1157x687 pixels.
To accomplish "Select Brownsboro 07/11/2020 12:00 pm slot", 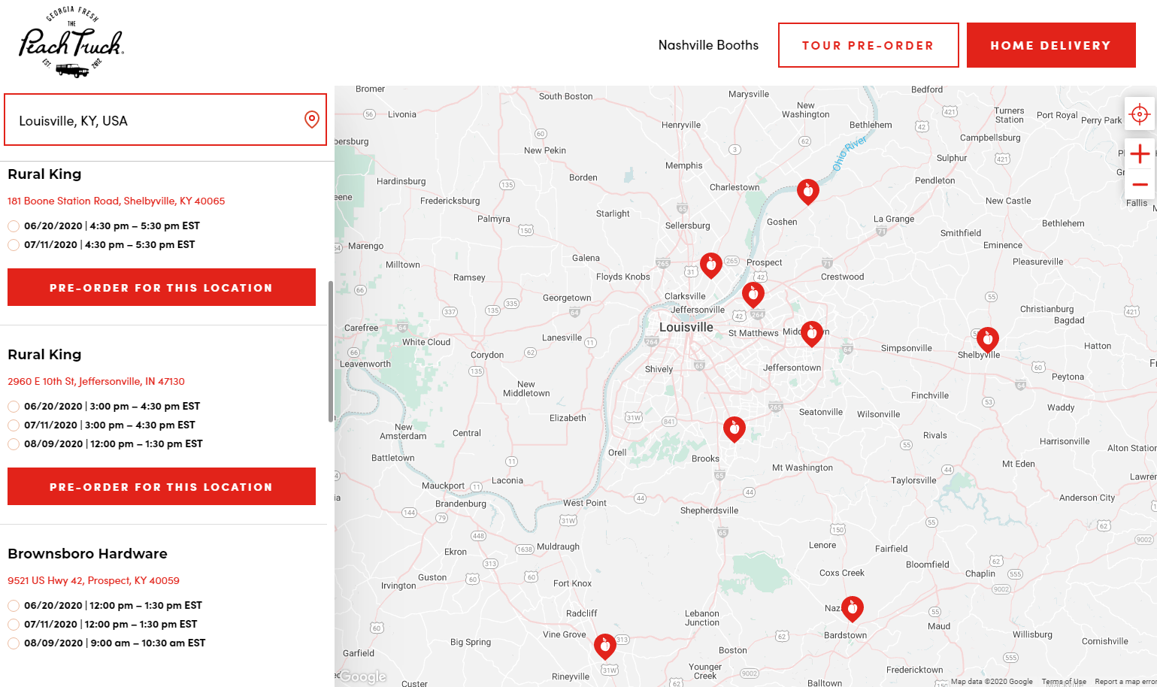I will pyautogui.click(x=14, y=625).
